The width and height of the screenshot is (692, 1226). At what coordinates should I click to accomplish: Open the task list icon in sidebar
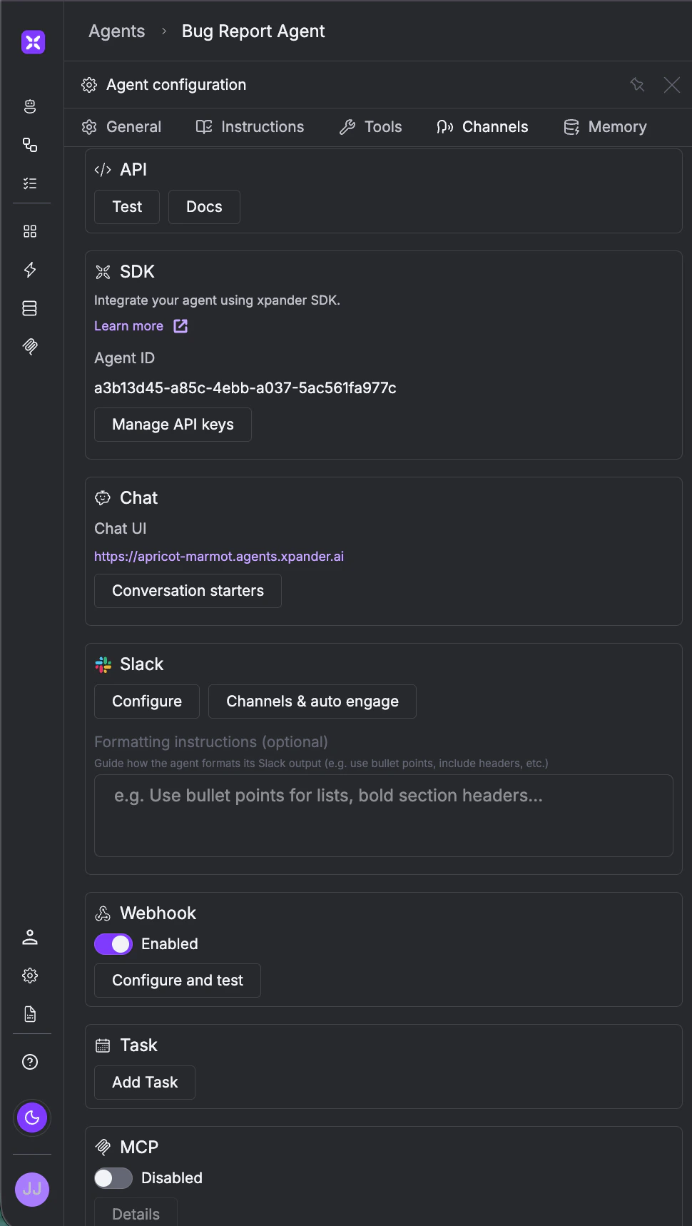tap(30, 183)
